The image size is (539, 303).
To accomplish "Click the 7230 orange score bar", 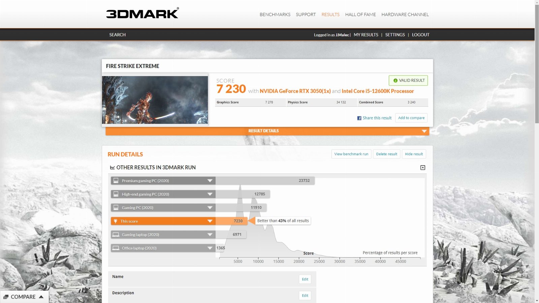I will 231,221.
